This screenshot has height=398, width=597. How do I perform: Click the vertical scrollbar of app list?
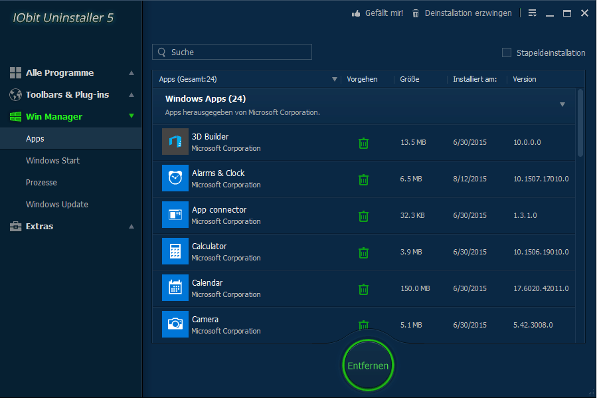(580, 123)
